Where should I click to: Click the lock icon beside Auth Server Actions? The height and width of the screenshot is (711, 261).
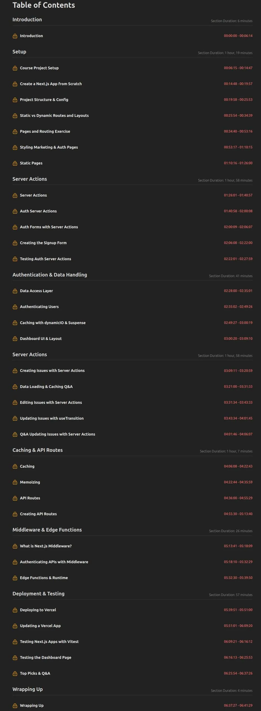click(x=15, y=211)
